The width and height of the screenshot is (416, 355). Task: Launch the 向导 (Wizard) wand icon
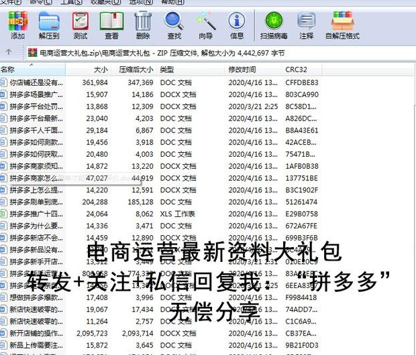tap(206, 25)
